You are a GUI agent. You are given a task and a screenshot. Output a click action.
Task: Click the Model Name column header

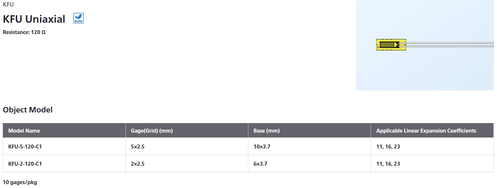pyautogui.click(x=24, y=131)
